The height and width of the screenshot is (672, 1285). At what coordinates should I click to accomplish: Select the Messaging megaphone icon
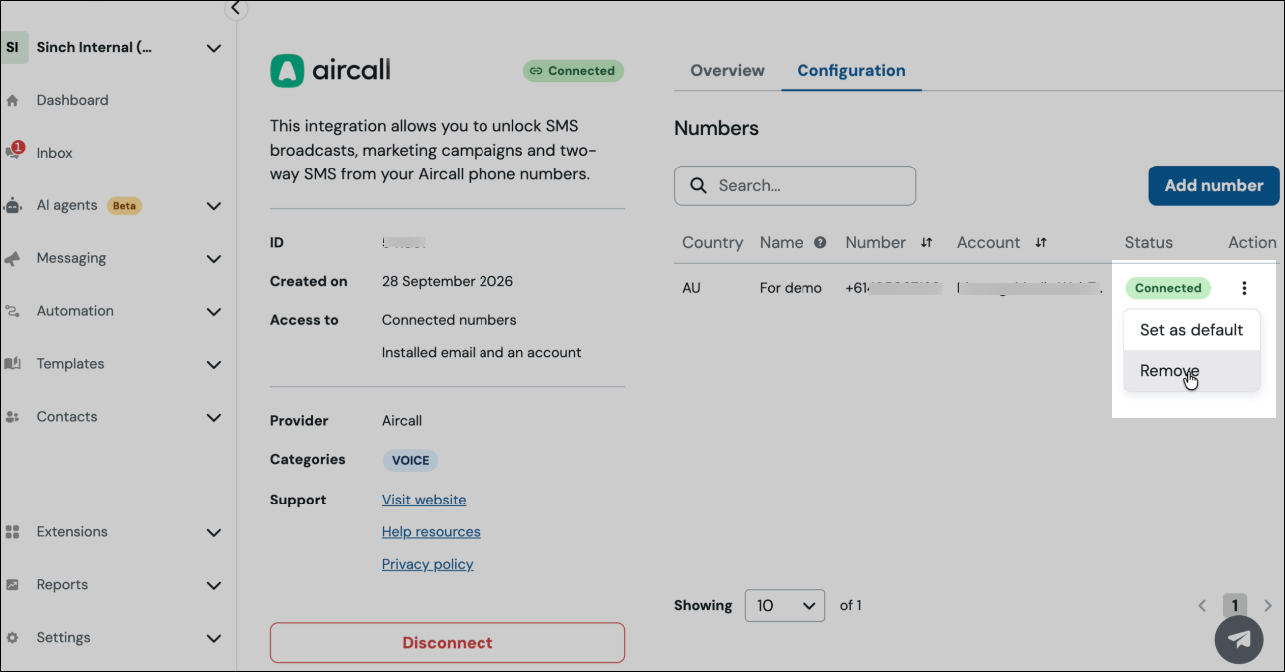coord(13,258)
